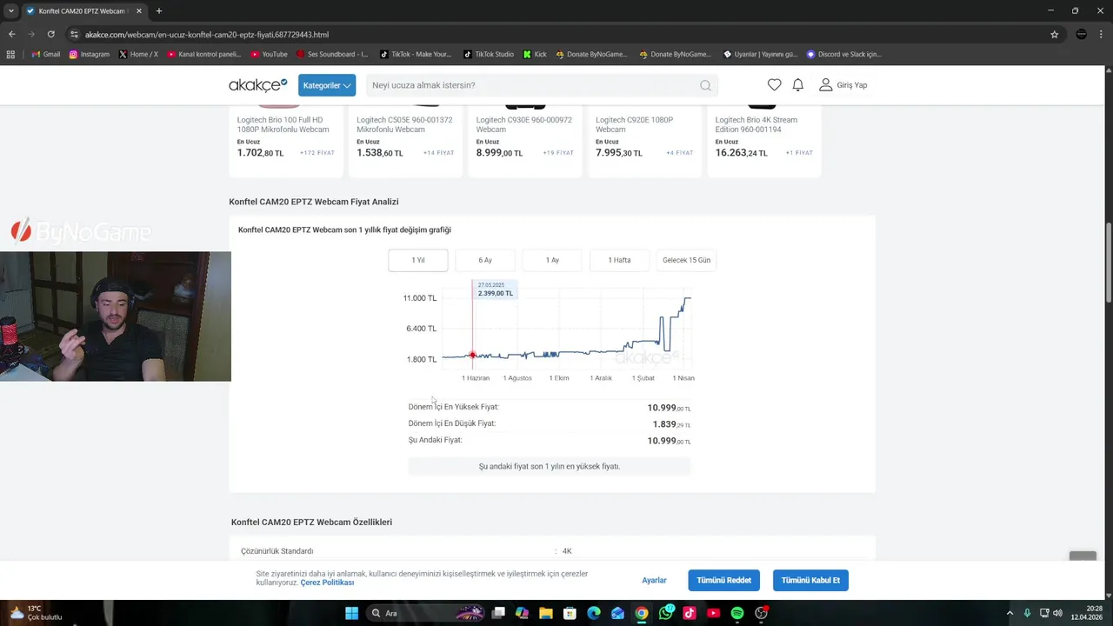The height and width of the screenshot is (626, 1113).
Task: Open the akakçe logo homepage
Action: coord(257,84)
